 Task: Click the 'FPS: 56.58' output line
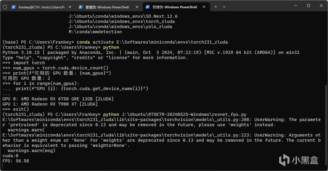coord(16,161)
